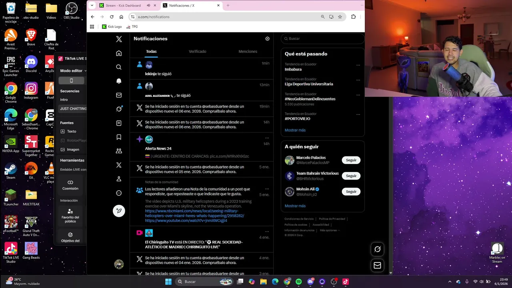Screen dimensions: 512x288
Task: Open floating Grok button at bottom right
Action: [x=377, y=249]
